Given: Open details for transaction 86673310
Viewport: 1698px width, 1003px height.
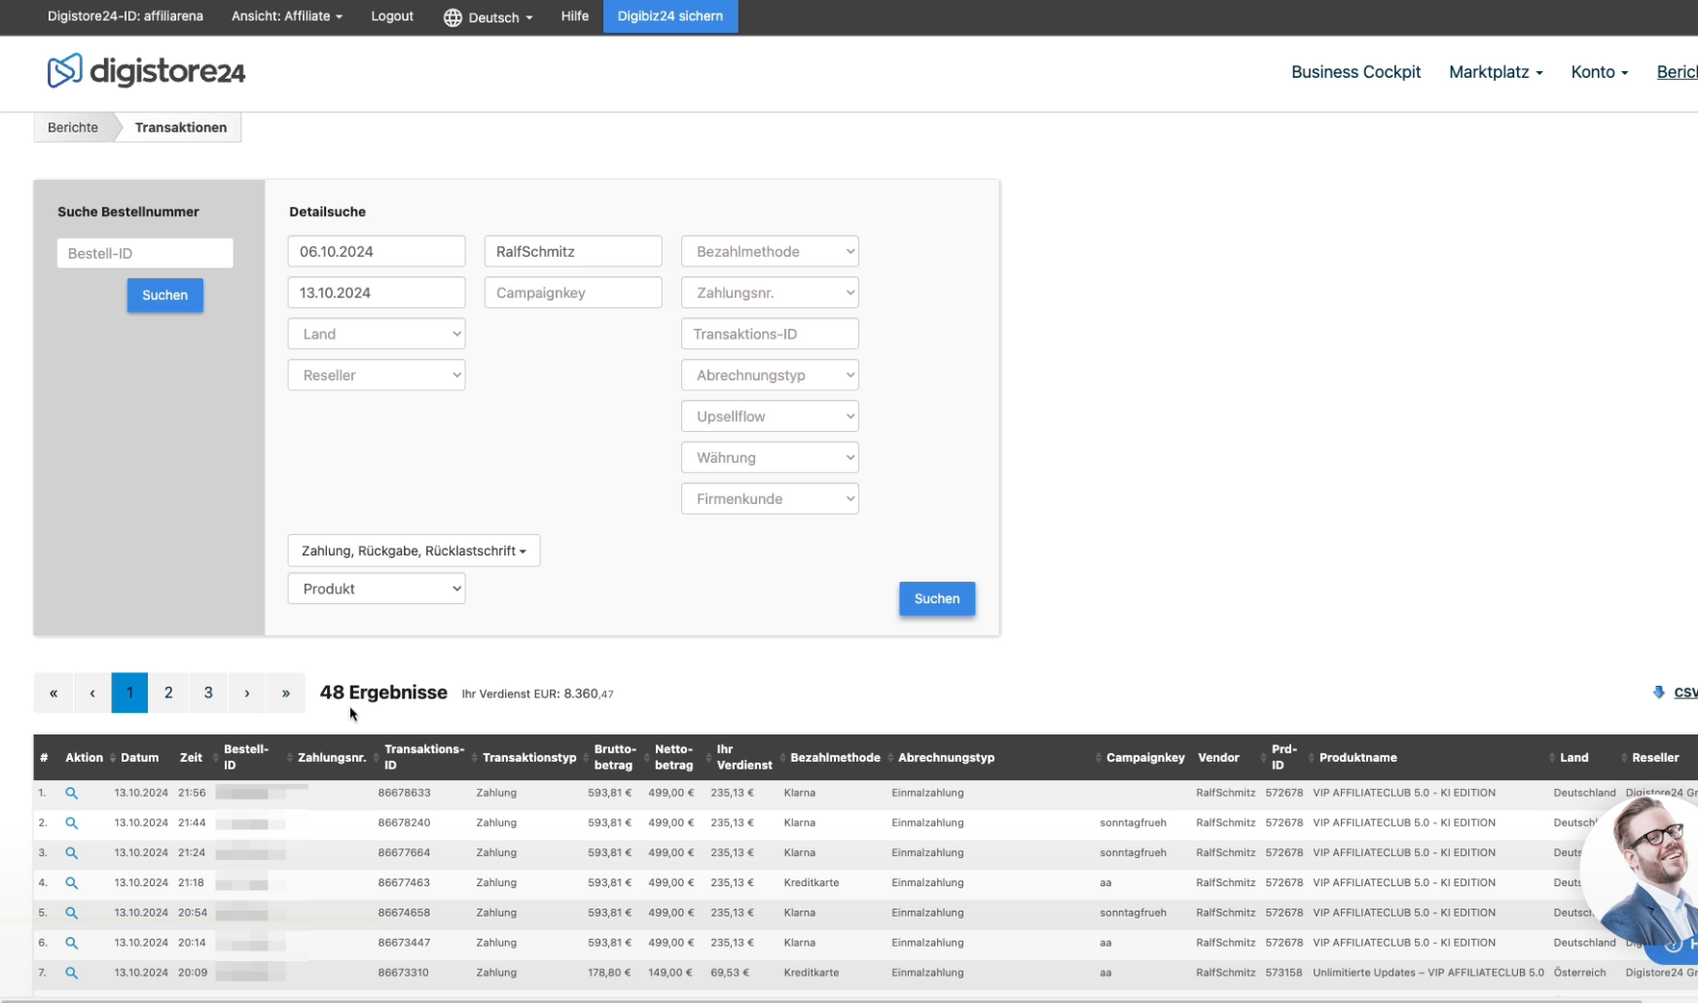Looking at the screenshot, I should (71, 973).
